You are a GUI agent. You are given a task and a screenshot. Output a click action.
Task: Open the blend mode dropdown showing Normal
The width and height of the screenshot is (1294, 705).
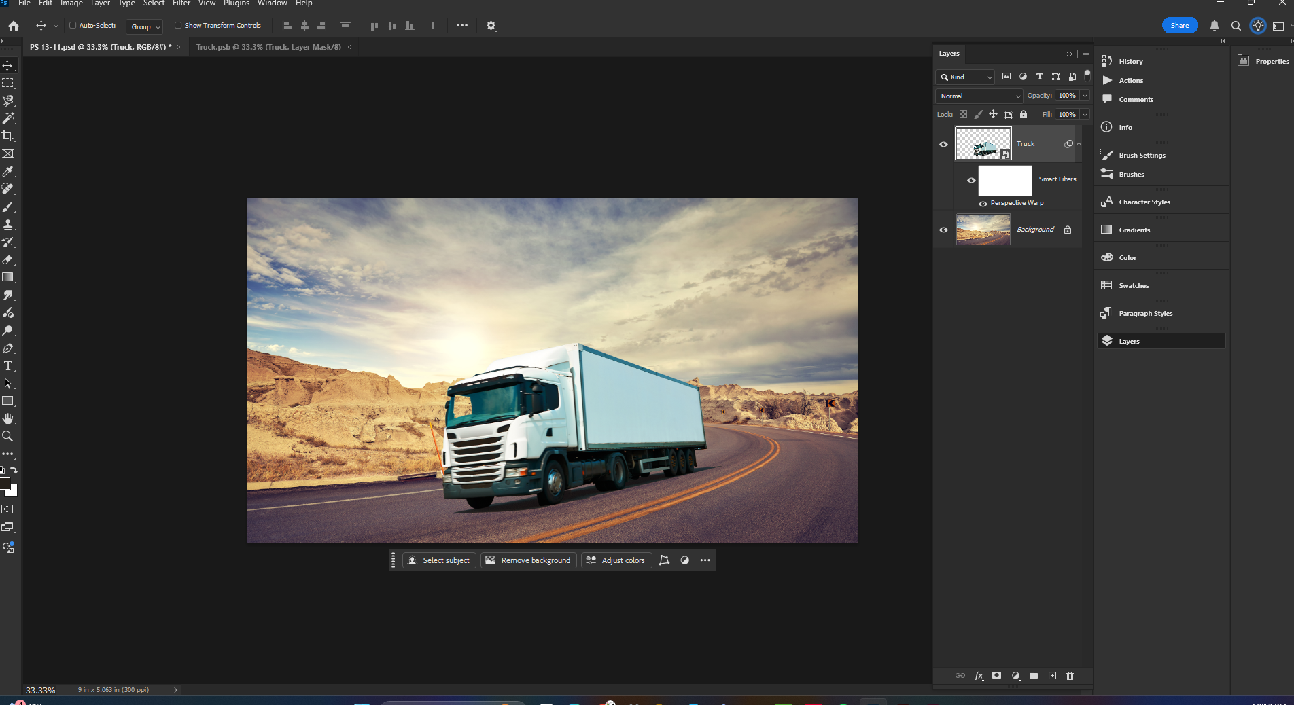978,96
